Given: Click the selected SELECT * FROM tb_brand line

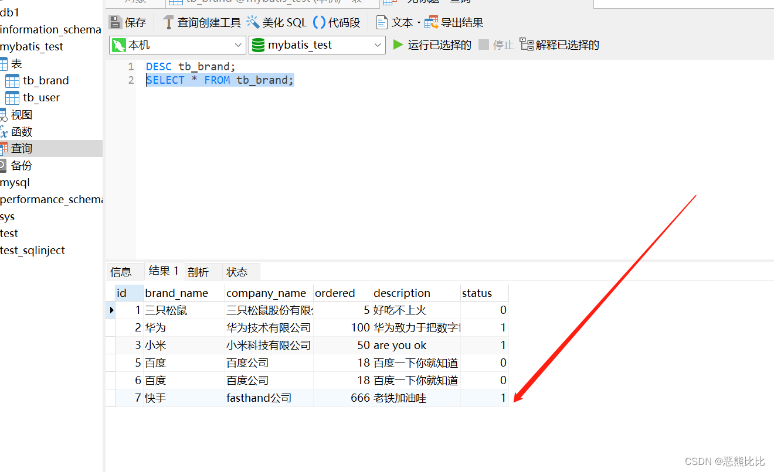Looking at the screenshot, I should point(220,80).
